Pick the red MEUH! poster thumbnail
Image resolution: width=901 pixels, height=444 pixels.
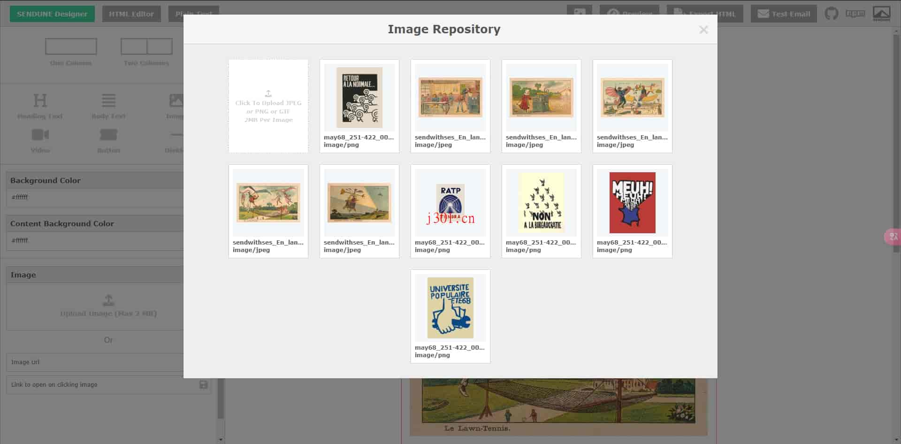point(633,203)
